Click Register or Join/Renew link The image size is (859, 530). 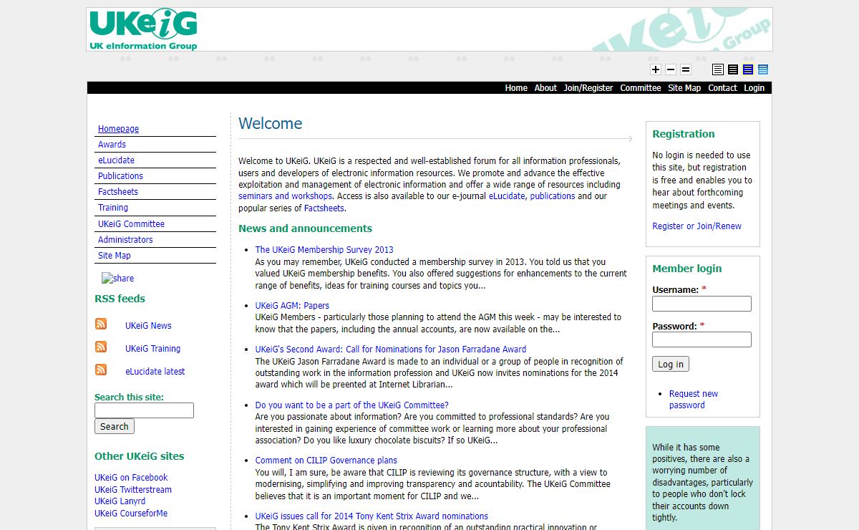click(697, 226)
